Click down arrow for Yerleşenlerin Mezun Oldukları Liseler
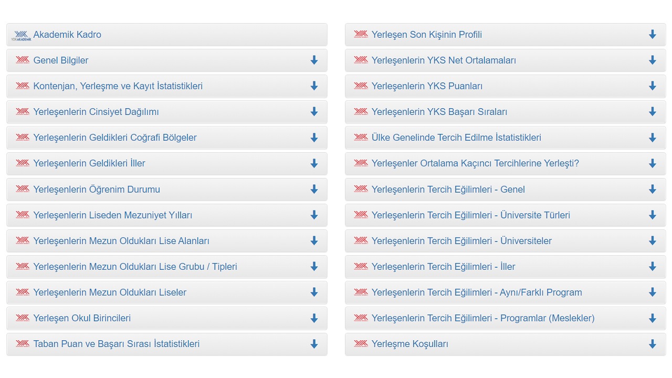 pos(314,292)
